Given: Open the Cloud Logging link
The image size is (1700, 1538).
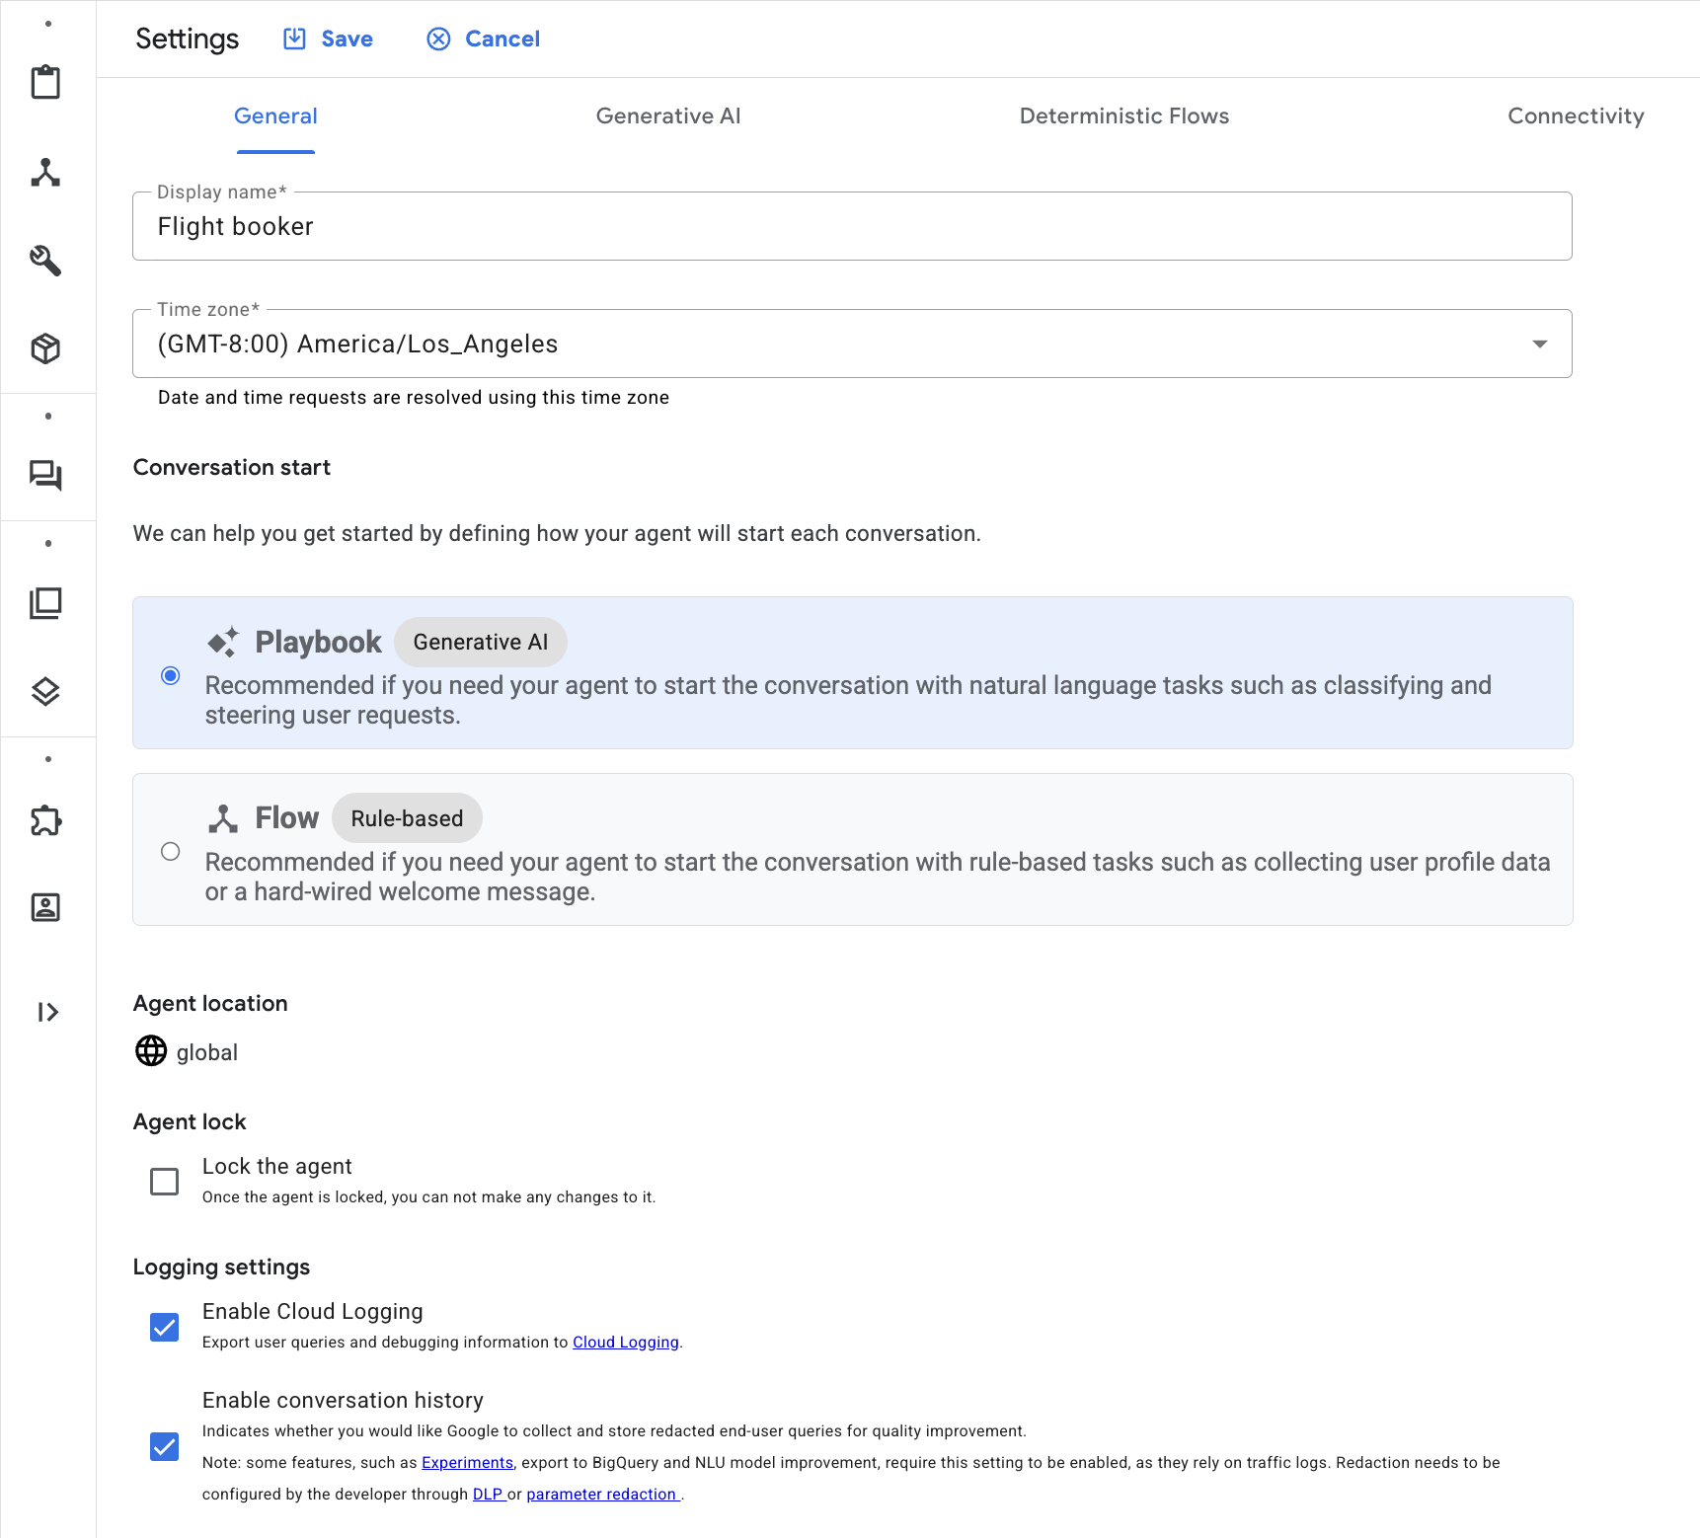Looking at the screenshot, I should [626, 1342].
